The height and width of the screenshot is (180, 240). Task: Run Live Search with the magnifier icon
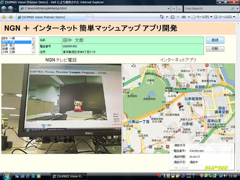(x=232, y=8)
